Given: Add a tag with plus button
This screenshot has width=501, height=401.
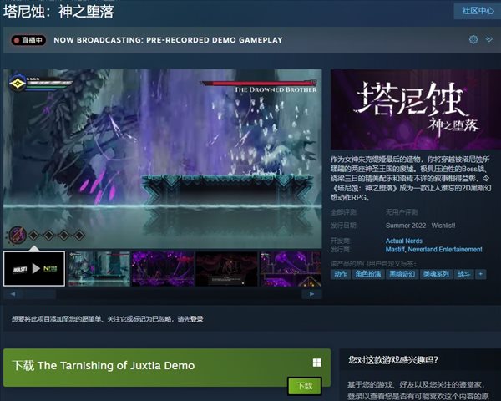Looking at the screenshot, I should (x=481, y=274).
